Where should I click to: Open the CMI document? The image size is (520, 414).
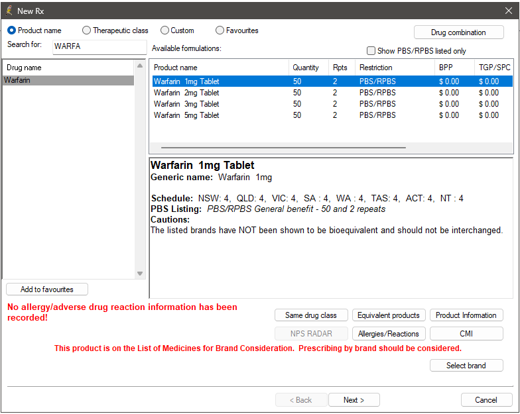466,334
